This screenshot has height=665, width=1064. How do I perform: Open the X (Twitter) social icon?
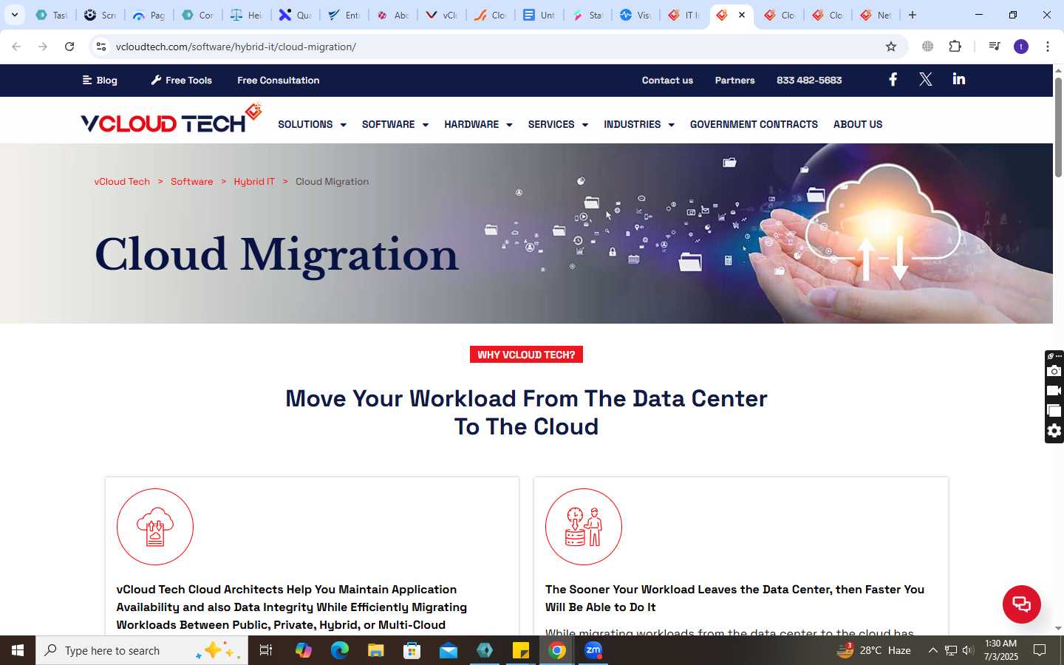(925, 79)
